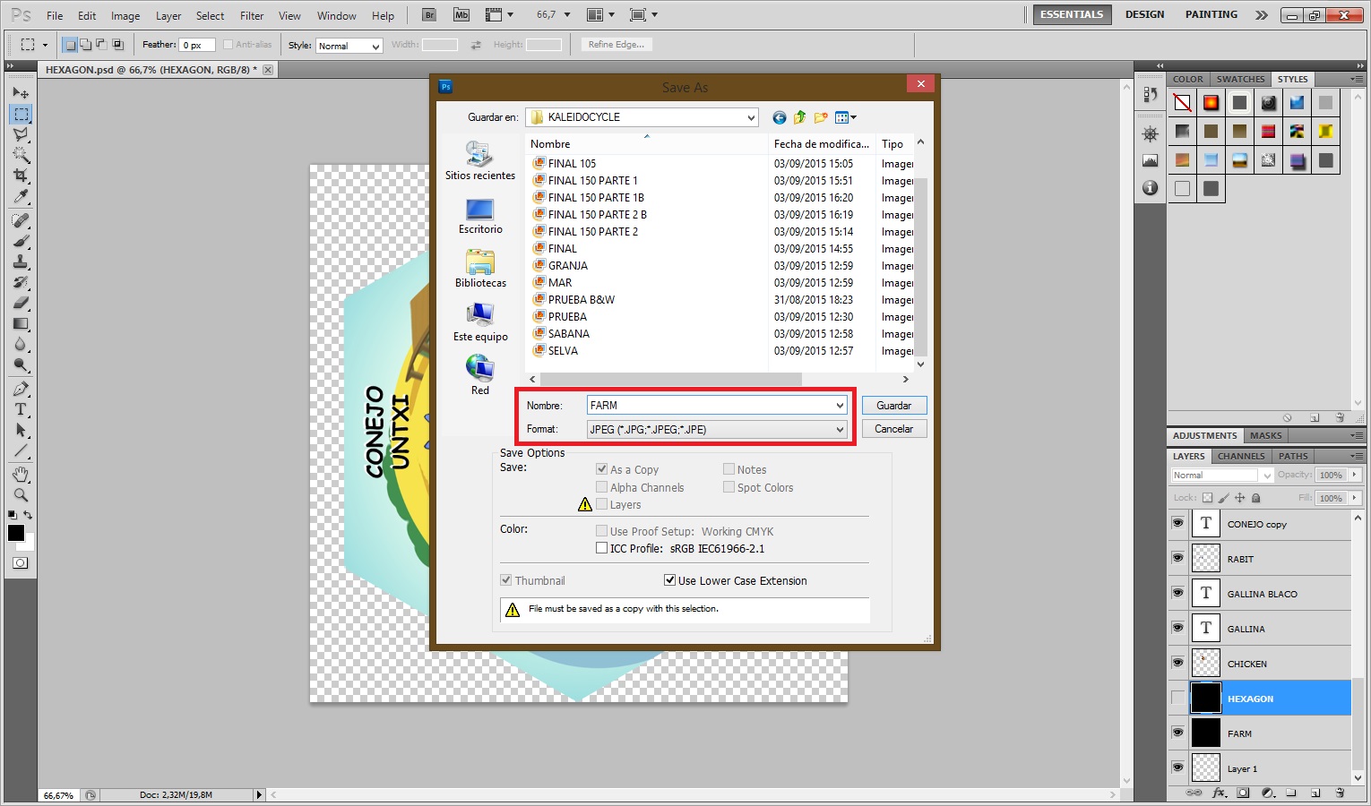Image resolution: width=1371 pixels, height=806 pixels.
Task: Go to Escritorio in the places bar
Action: [x=480, y=216]
